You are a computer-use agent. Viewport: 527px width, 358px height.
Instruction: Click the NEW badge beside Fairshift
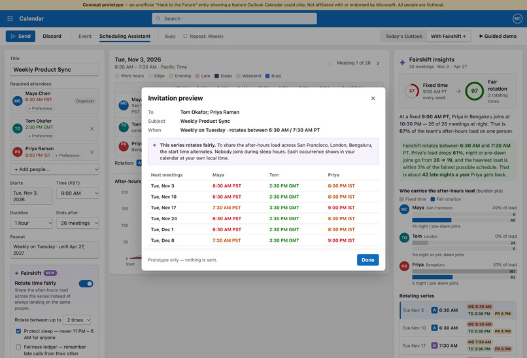coord(50,273)
